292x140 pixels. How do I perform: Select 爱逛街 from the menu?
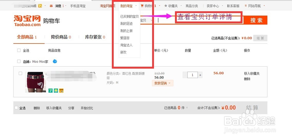[125, 38]
